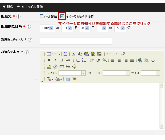Viewport: 165px width, 140px height.
Task: Click the help icon next to お知らせ本文
Action: pos(27,52)
